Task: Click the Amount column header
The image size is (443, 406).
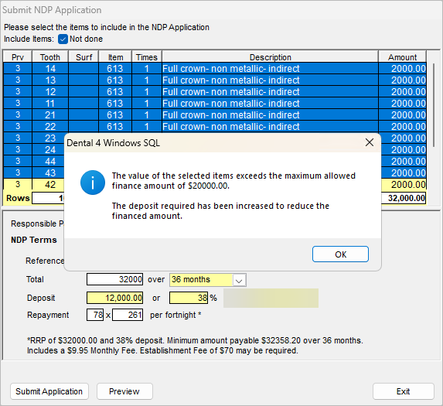Action: [402, 57]
